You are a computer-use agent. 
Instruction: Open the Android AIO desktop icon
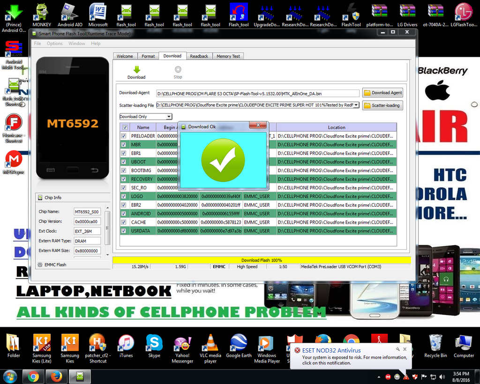point(70,15)
